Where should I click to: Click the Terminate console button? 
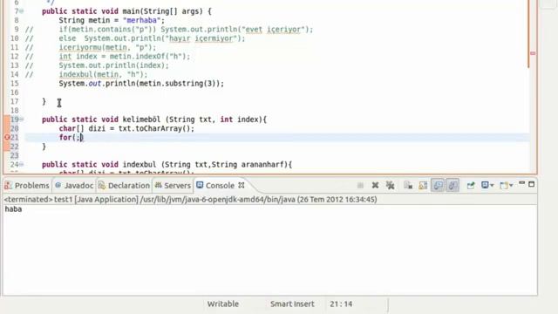point(360,185)
